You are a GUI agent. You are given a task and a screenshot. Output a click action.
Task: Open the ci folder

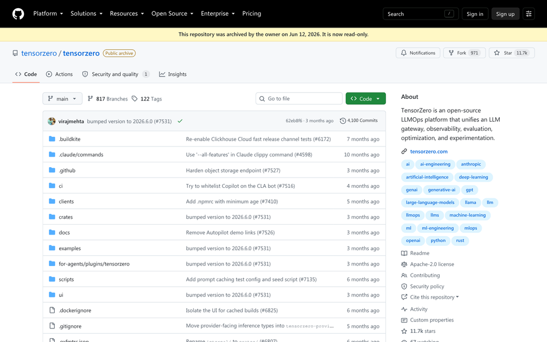[x=61, y=186]
